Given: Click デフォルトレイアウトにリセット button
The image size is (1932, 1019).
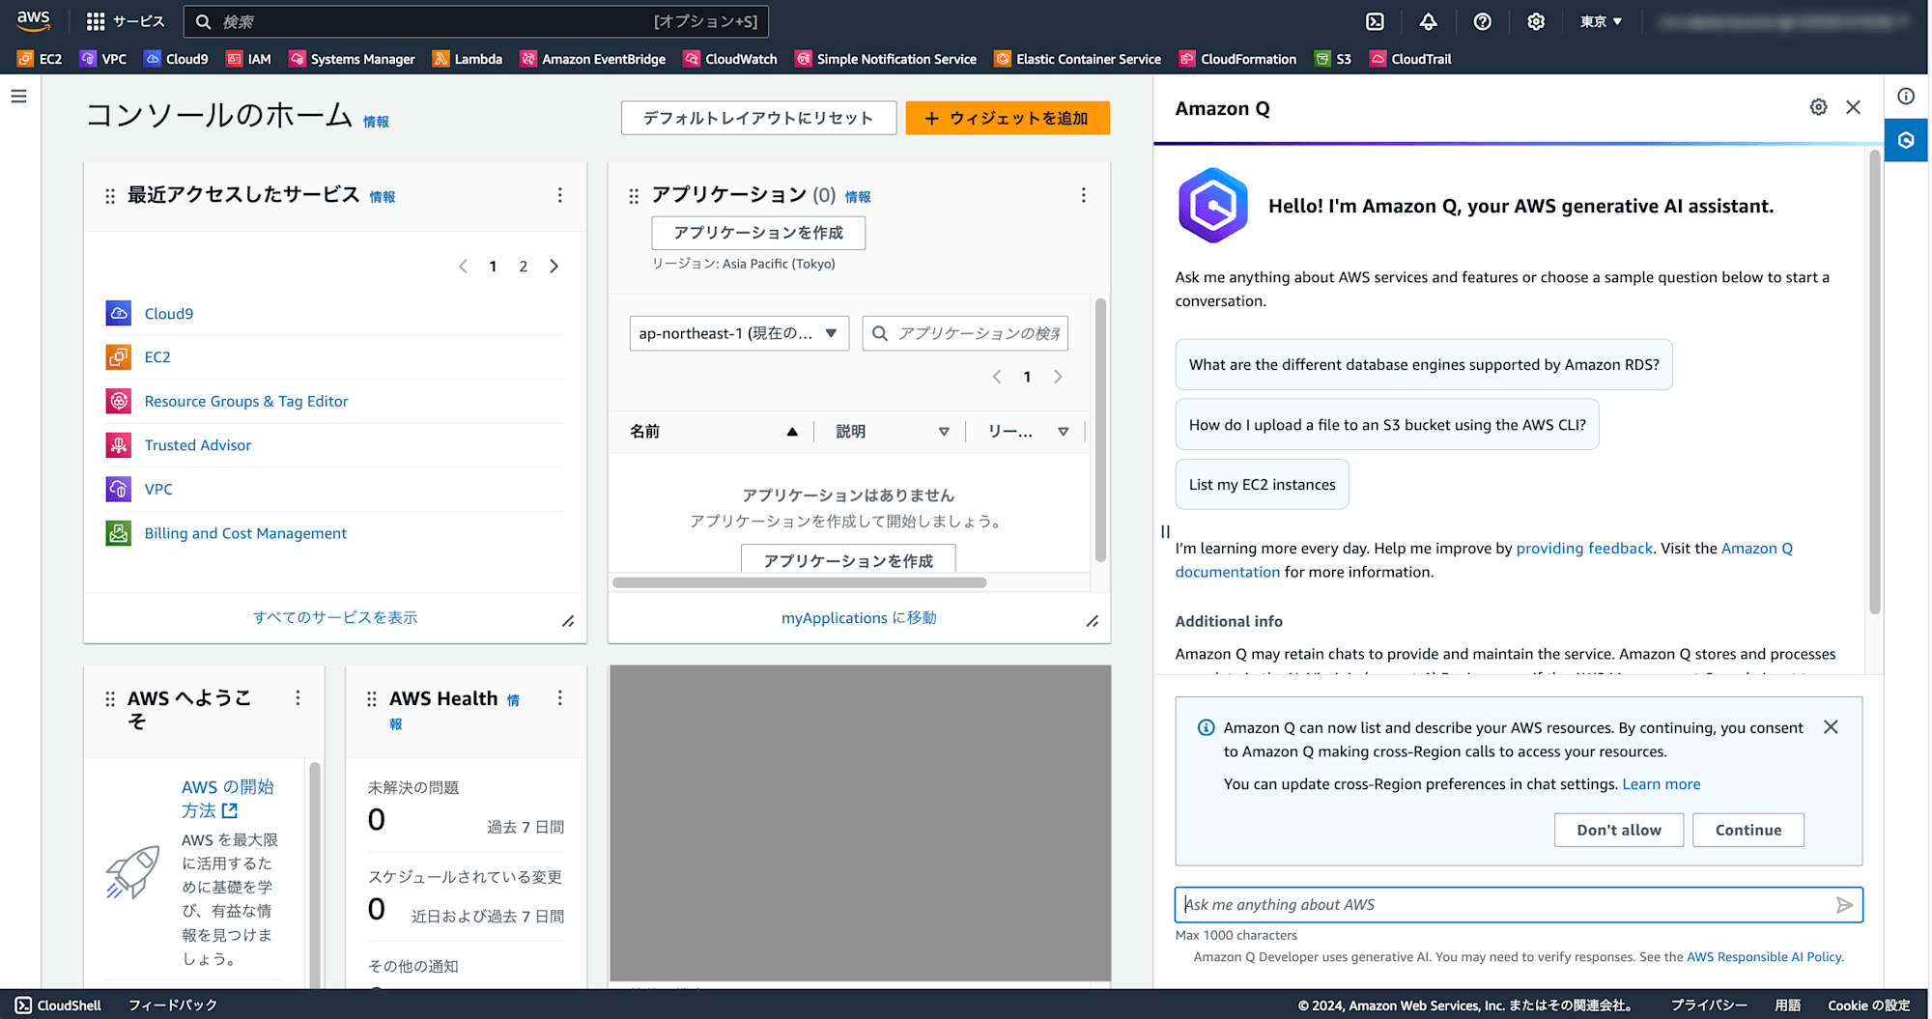Looking at the screenshot, I should pyautogui.click(x=758, y=118).
